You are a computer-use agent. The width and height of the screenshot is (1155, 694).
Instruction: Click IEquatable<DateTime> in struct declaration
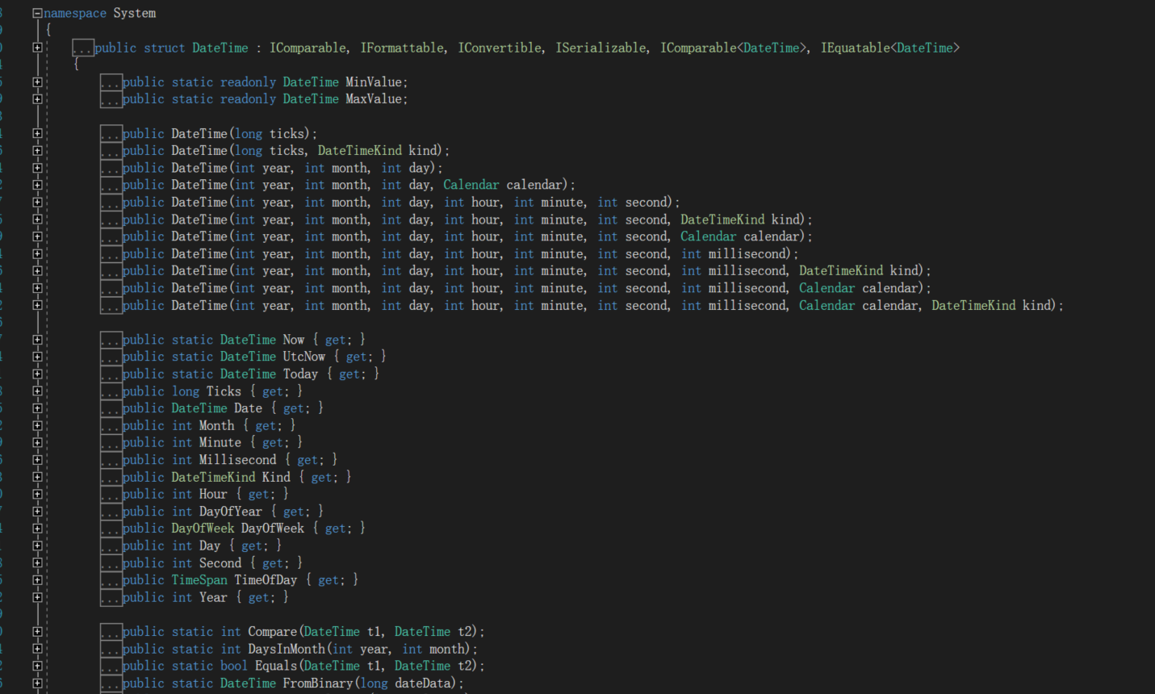point(890,48)
